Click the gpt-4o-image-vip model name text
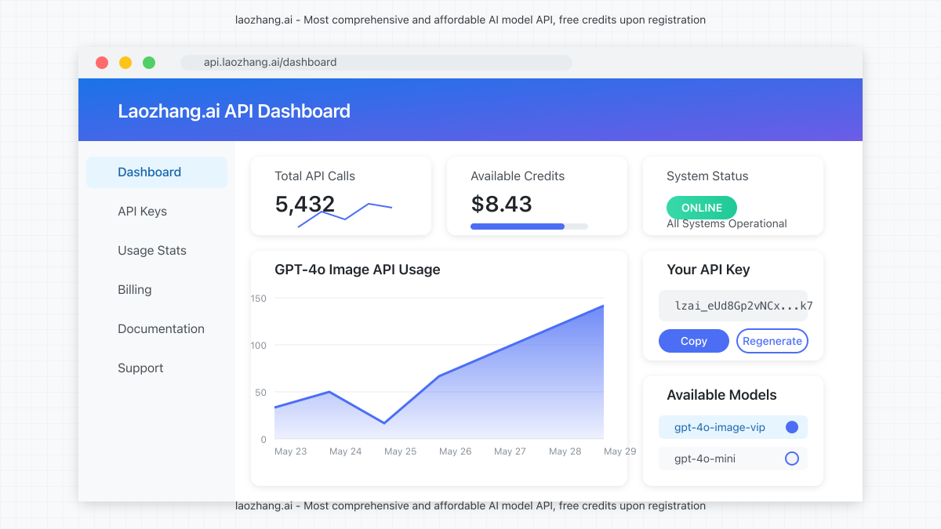Screen dimensions: 941x529 point(720,428)
